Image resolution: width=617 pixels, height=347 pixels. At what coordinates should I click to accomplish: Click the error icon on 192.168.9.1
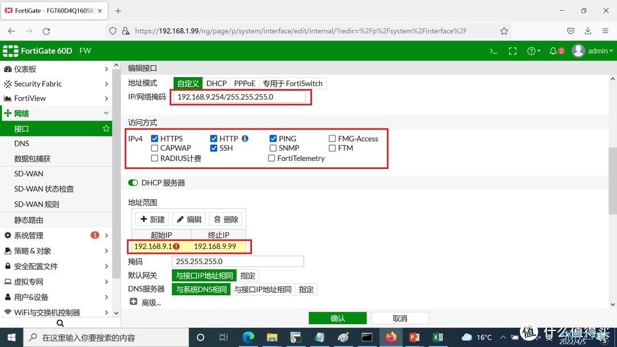click(x=177, y=247)
